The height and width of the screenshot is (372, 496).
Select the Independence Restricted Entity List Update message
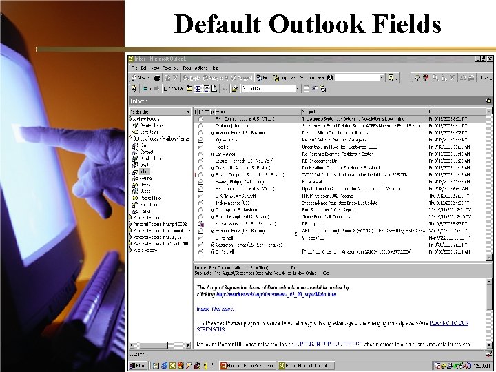340,203
